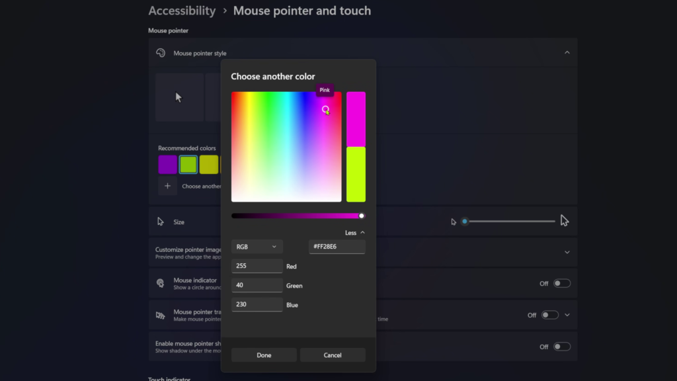This screenshot has width=677, height=381.
Task: Click the large pointer icon right of the size slider
Action: pyautogui.click(x=564, y=220)
